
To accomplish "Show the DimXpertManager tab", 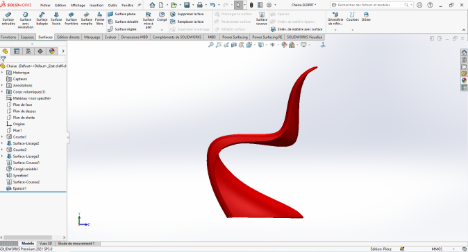I will 40,51.
